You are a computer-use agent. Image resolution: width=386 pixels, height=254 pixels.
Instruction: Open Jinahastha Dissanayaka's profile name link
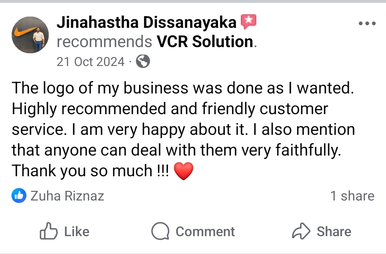(147, 23)
